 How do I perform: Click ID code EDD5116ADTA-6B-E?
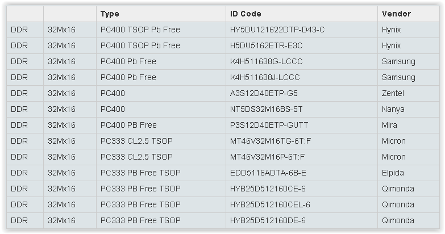click(x=268, y=173)
